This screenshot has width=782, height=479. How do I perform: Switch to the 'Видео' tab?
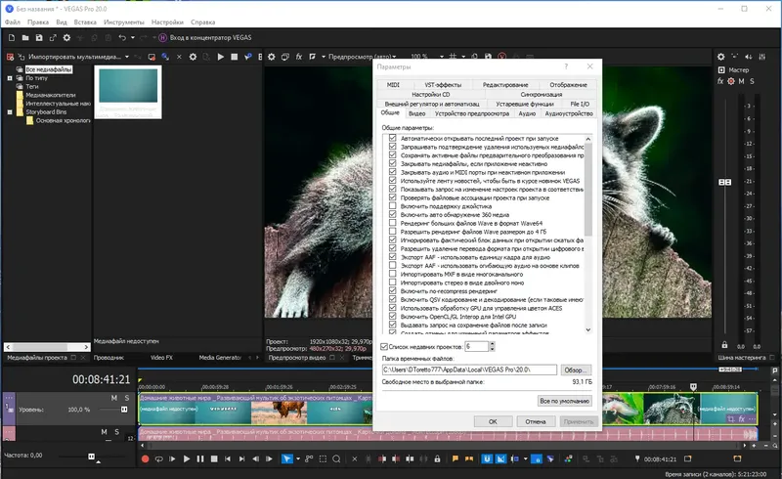pyautogui.click(x=416, y=114)
